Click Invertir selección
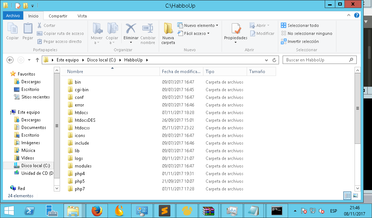The width and height of the screenshot is (372, 218). pos(300,41)
